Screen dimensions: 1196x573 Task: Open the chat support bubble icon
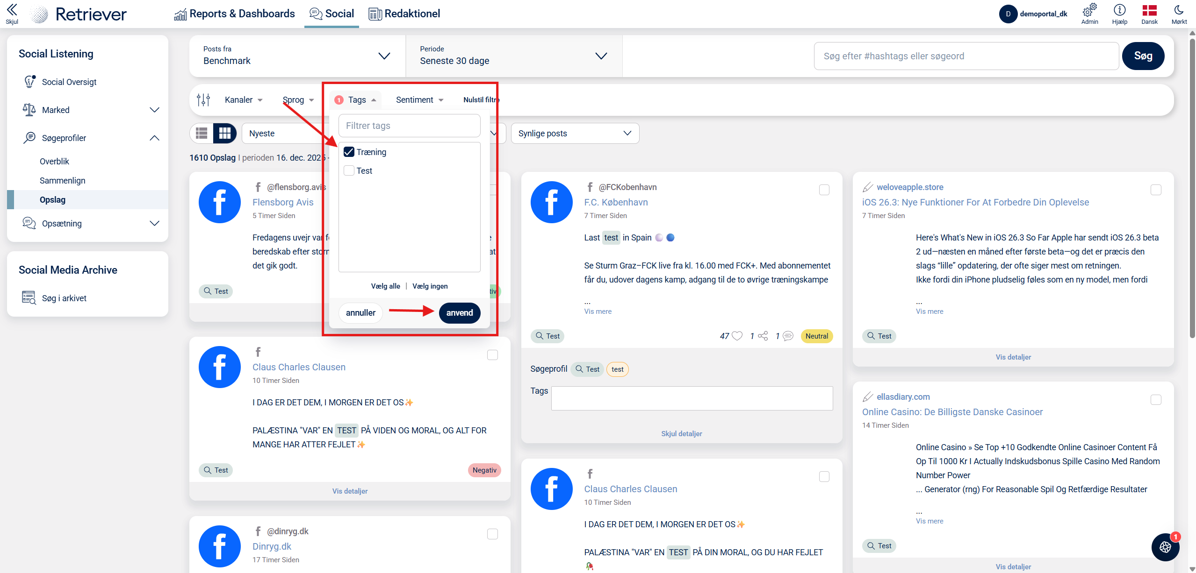tap(1165, 547)
